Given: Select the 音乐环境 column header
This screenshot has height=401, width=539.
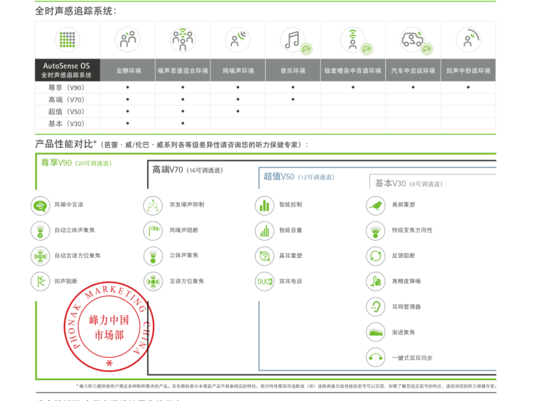Looking at the screenshot, I should pyautogui.click(x=293, y=70).
